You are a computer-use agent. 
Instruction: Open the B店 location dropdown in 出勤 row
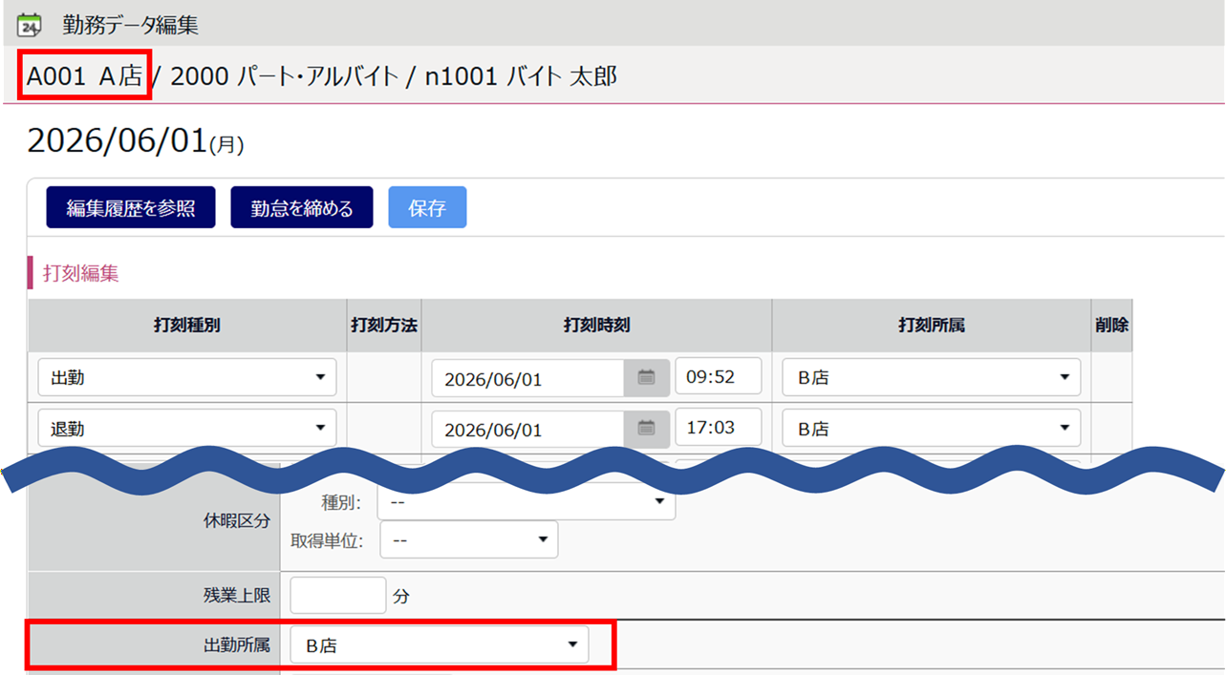tap(932, 377)
